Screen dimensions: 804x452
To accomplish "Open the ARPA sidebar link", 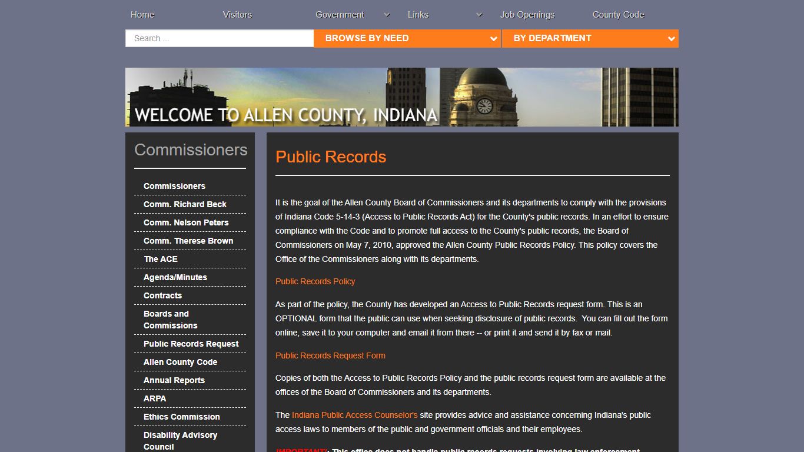I will point(155,398).
